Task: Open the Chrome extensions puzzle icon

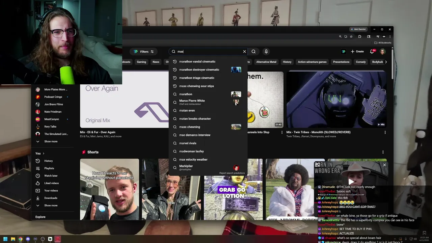Action: pyautogui.click(x=359, y=36)
